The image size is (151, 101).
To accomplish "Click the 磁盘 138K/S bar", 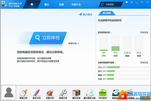I will point(127,43).
